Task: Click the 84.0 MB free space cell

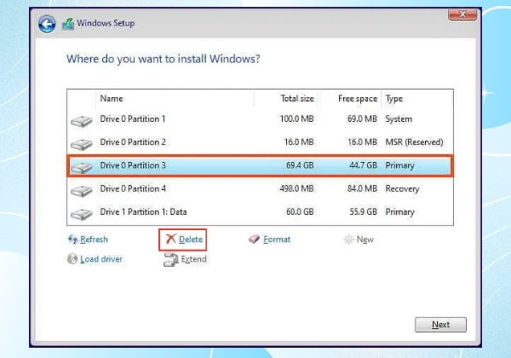Action: pyautogui.click(x=362, y=188)
